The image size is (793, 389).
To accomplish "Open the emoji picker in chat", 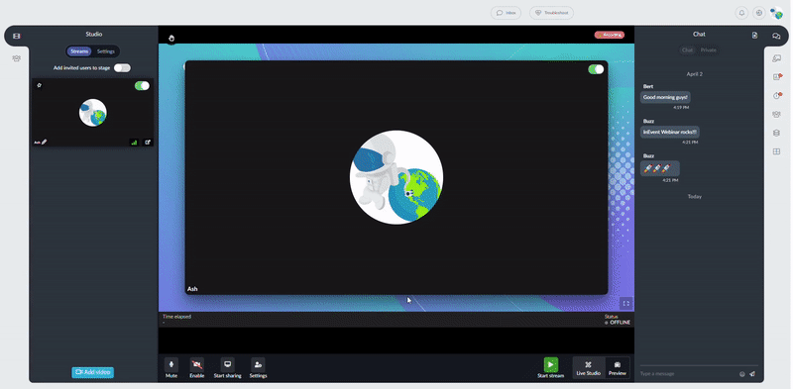I will tap(741, 374).
